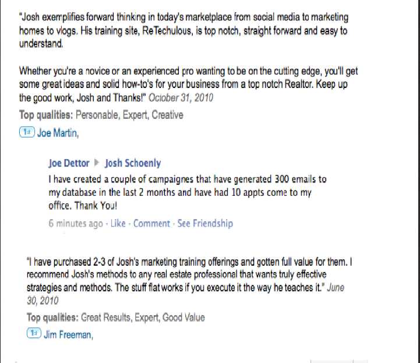Click the "6 minutes ago" timestamp
This screenshot has width=420, height=363.
click(76, 223)
